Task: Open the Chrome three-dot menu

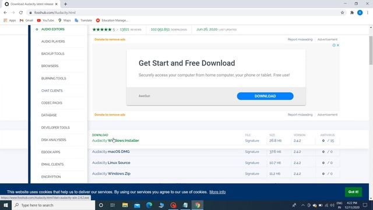Action: click(x=368, y=13)
